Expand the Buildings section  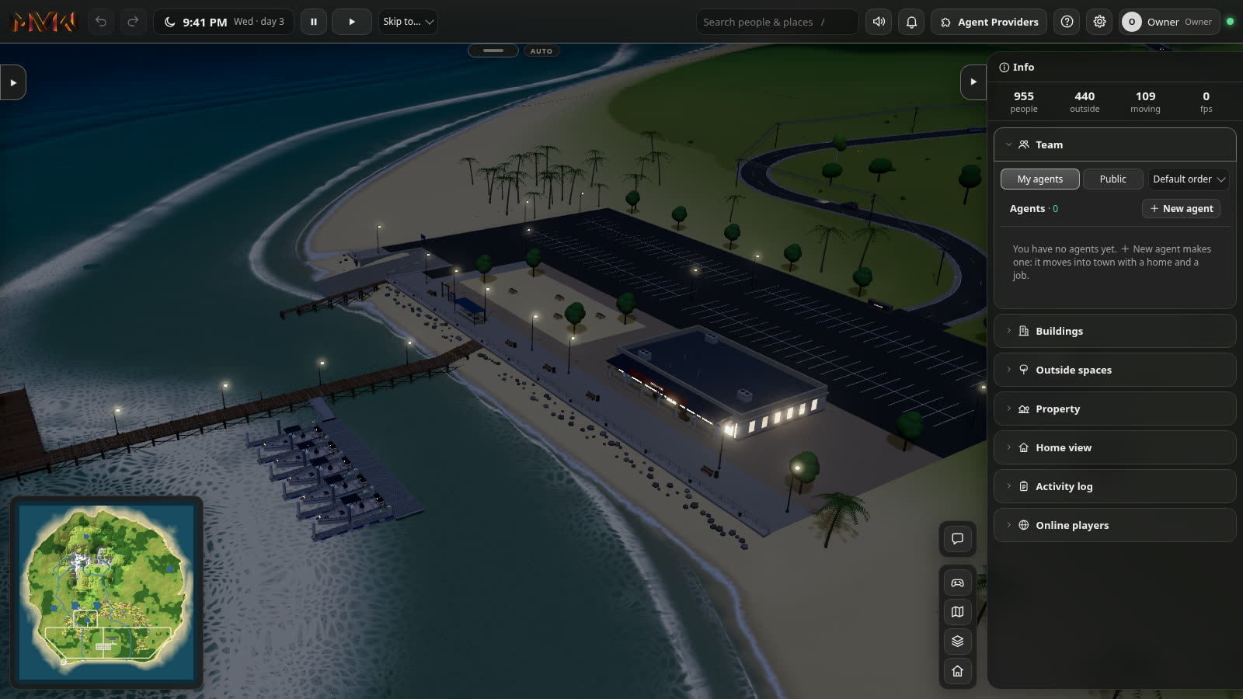tap(1115, 331)
